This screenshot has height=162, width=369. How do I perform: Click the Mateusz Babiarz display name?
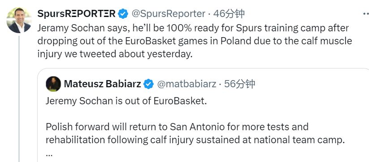(x=103, y=84)
